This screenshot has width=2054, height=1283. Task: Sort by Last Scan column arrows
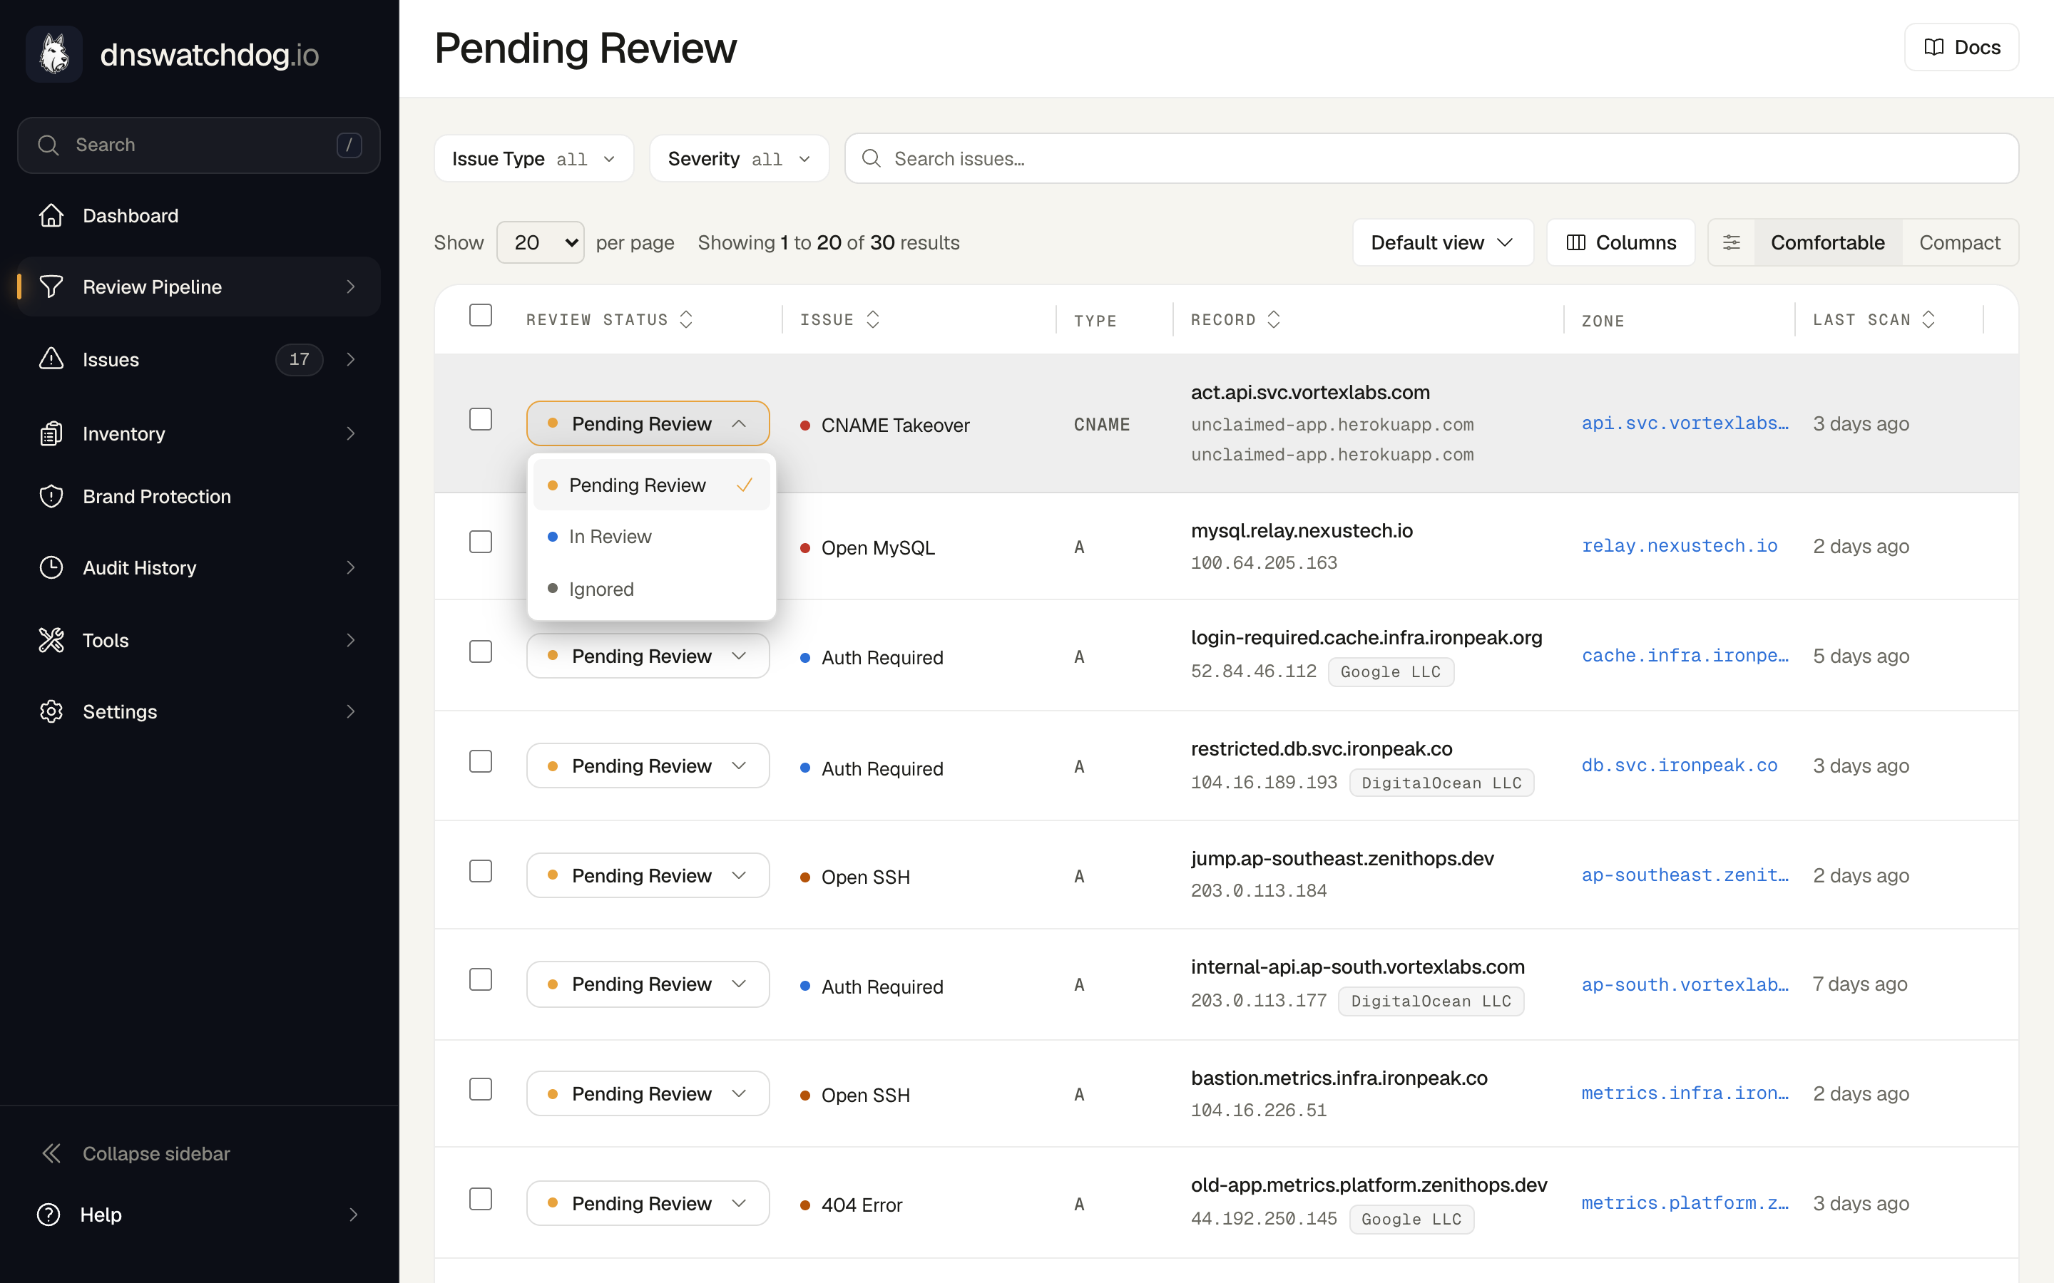(x=1928, y=320)
